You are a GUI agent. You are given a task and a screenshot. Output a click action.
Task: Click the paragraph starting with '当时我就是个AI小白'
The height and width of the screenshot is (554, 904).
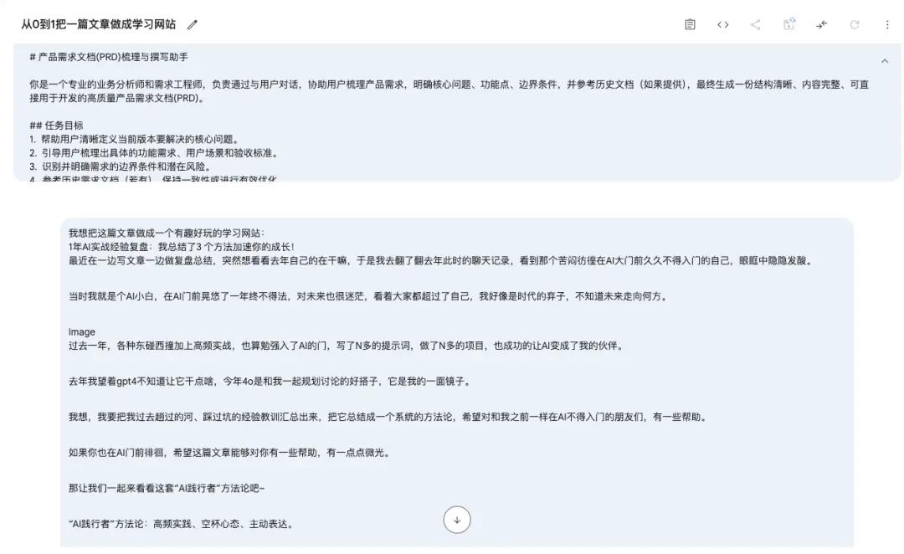click(x=367, y=296)
